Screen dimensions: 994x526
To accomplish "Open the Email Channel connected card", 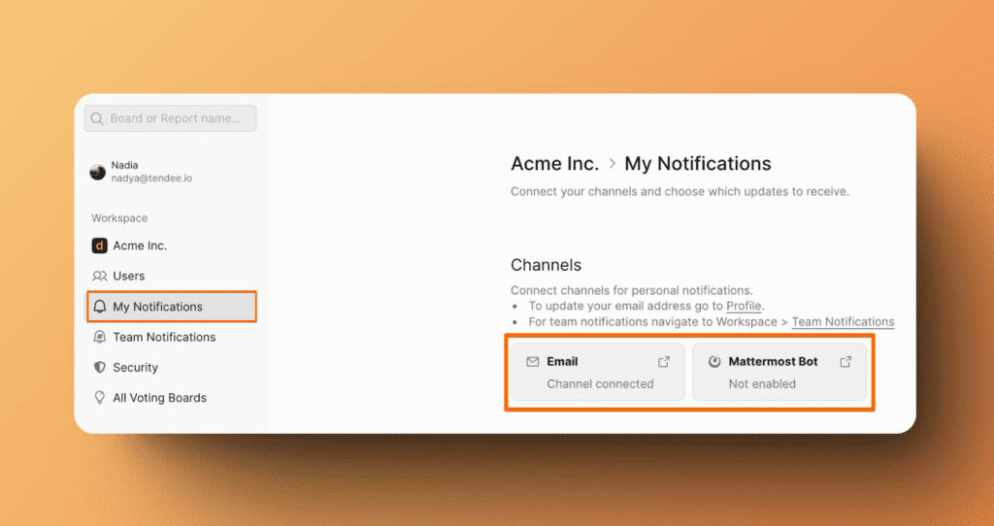I will click(597, 373).
